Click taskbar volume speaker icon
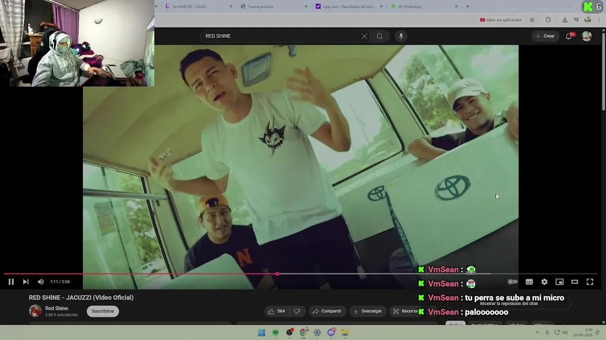This screenshot has width=606, height=340. [565, 333]
